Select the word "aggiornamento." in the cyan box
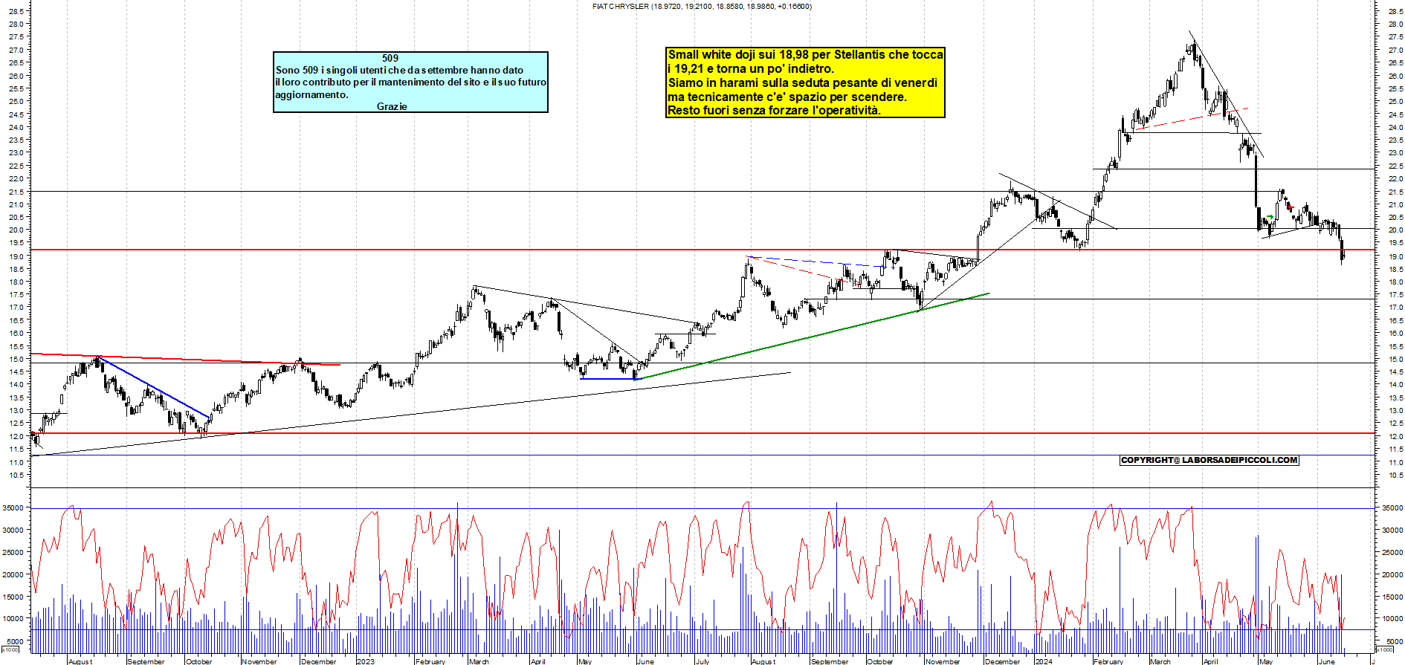The image size is (1405, 665). [311, 94]
